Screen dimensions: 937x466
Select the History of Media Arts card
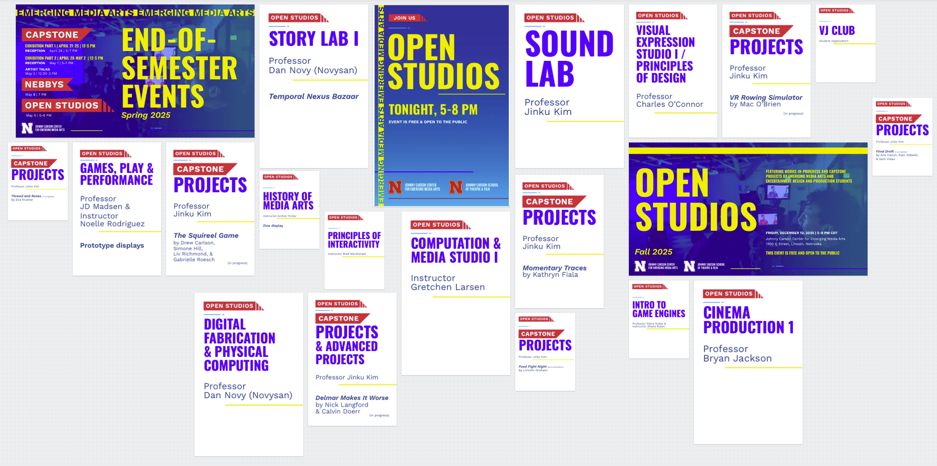pos(289,210)
